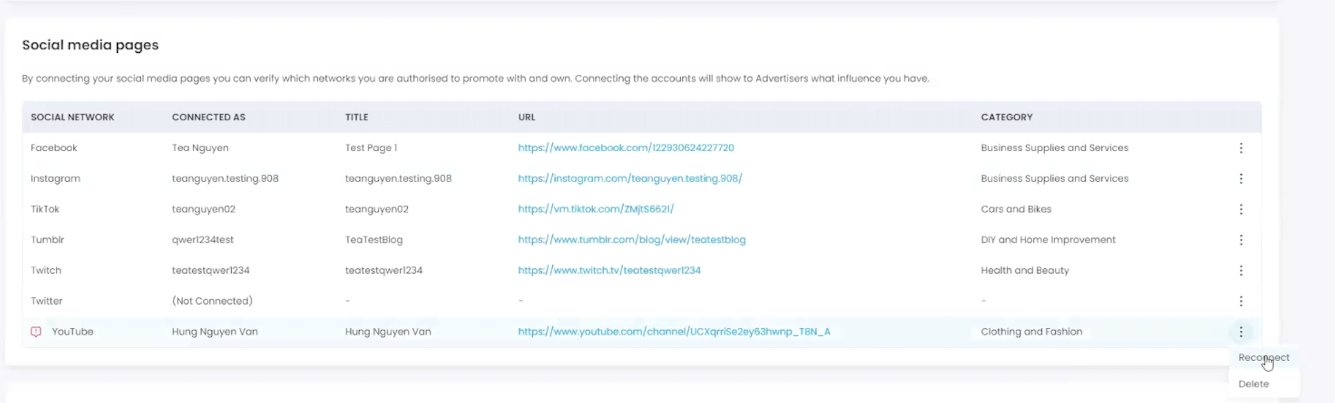The width and height of the screenshot is (1335, 403).
Task: Open the Facebook page URL link
Action: (626, 148)
